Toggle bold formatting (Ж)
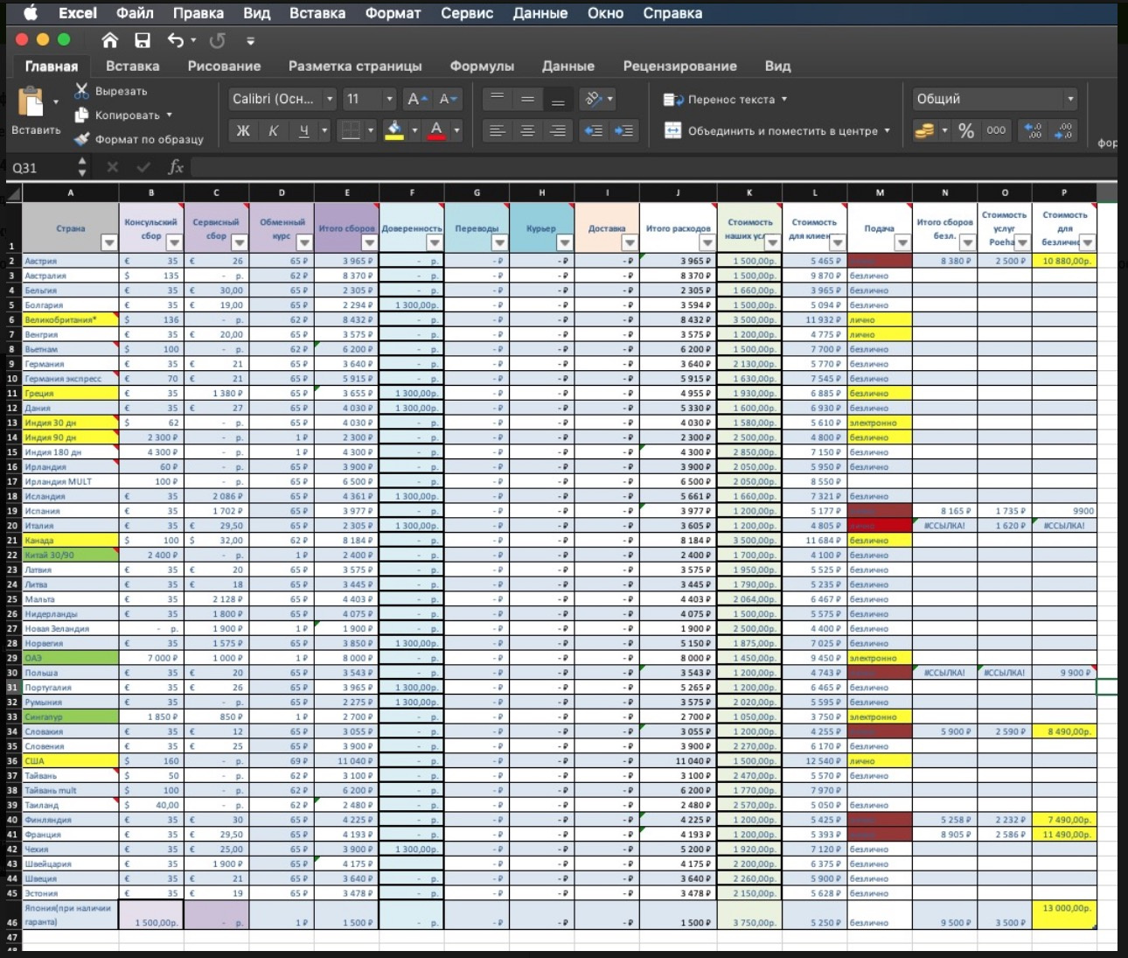Image resolution: width=1128 pixels, height=958 pixels. pos(243,130)
